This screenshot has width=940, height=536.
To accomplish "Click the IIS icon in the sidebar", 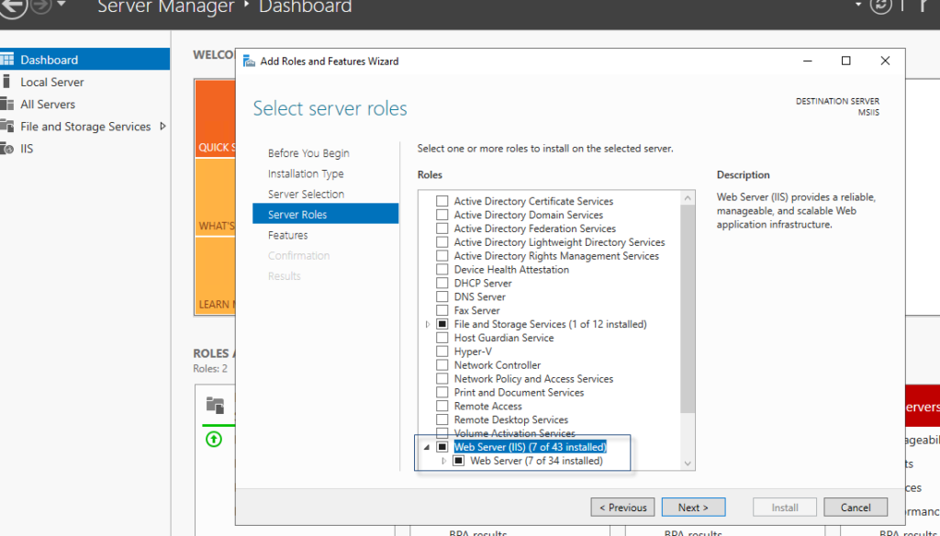I will tap(7, 148).
